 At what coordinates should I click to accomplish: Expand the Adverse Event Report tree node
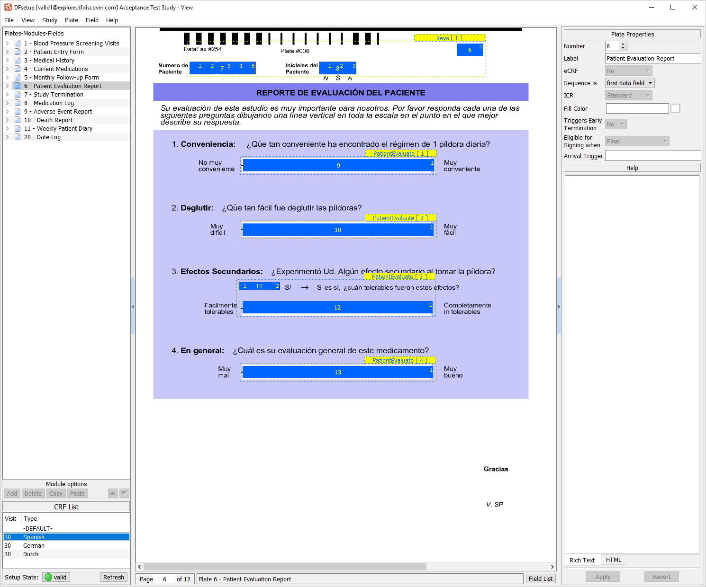coord(7,112)
